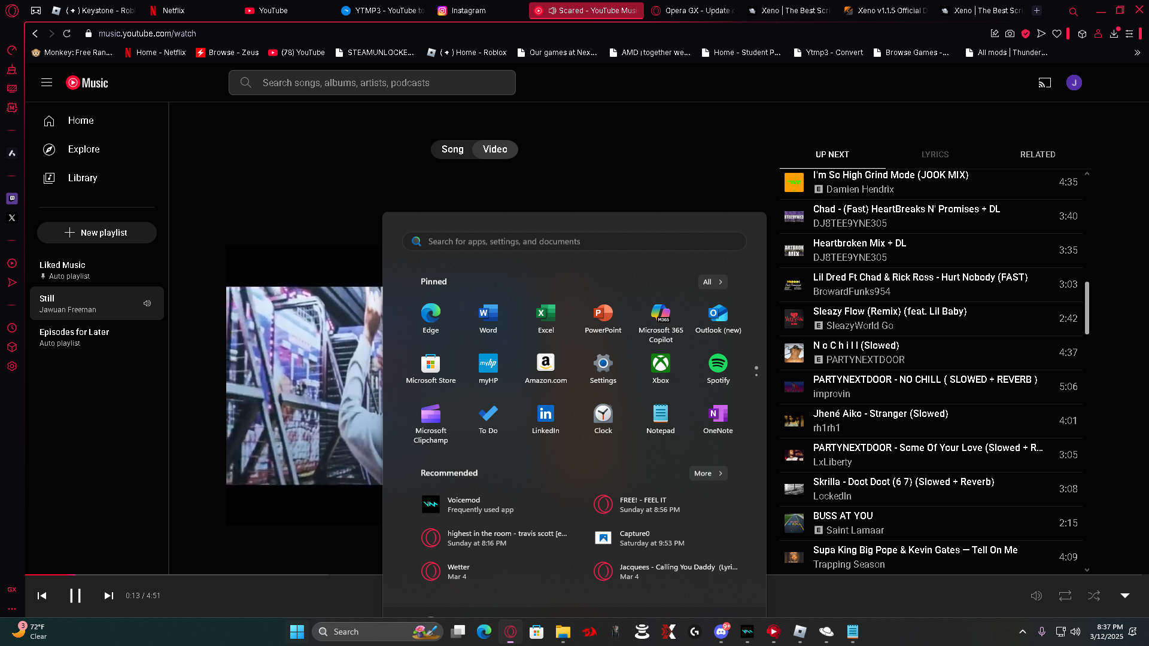
Task: Toggle shuffle in the player bar
Action: [1093, 596]
